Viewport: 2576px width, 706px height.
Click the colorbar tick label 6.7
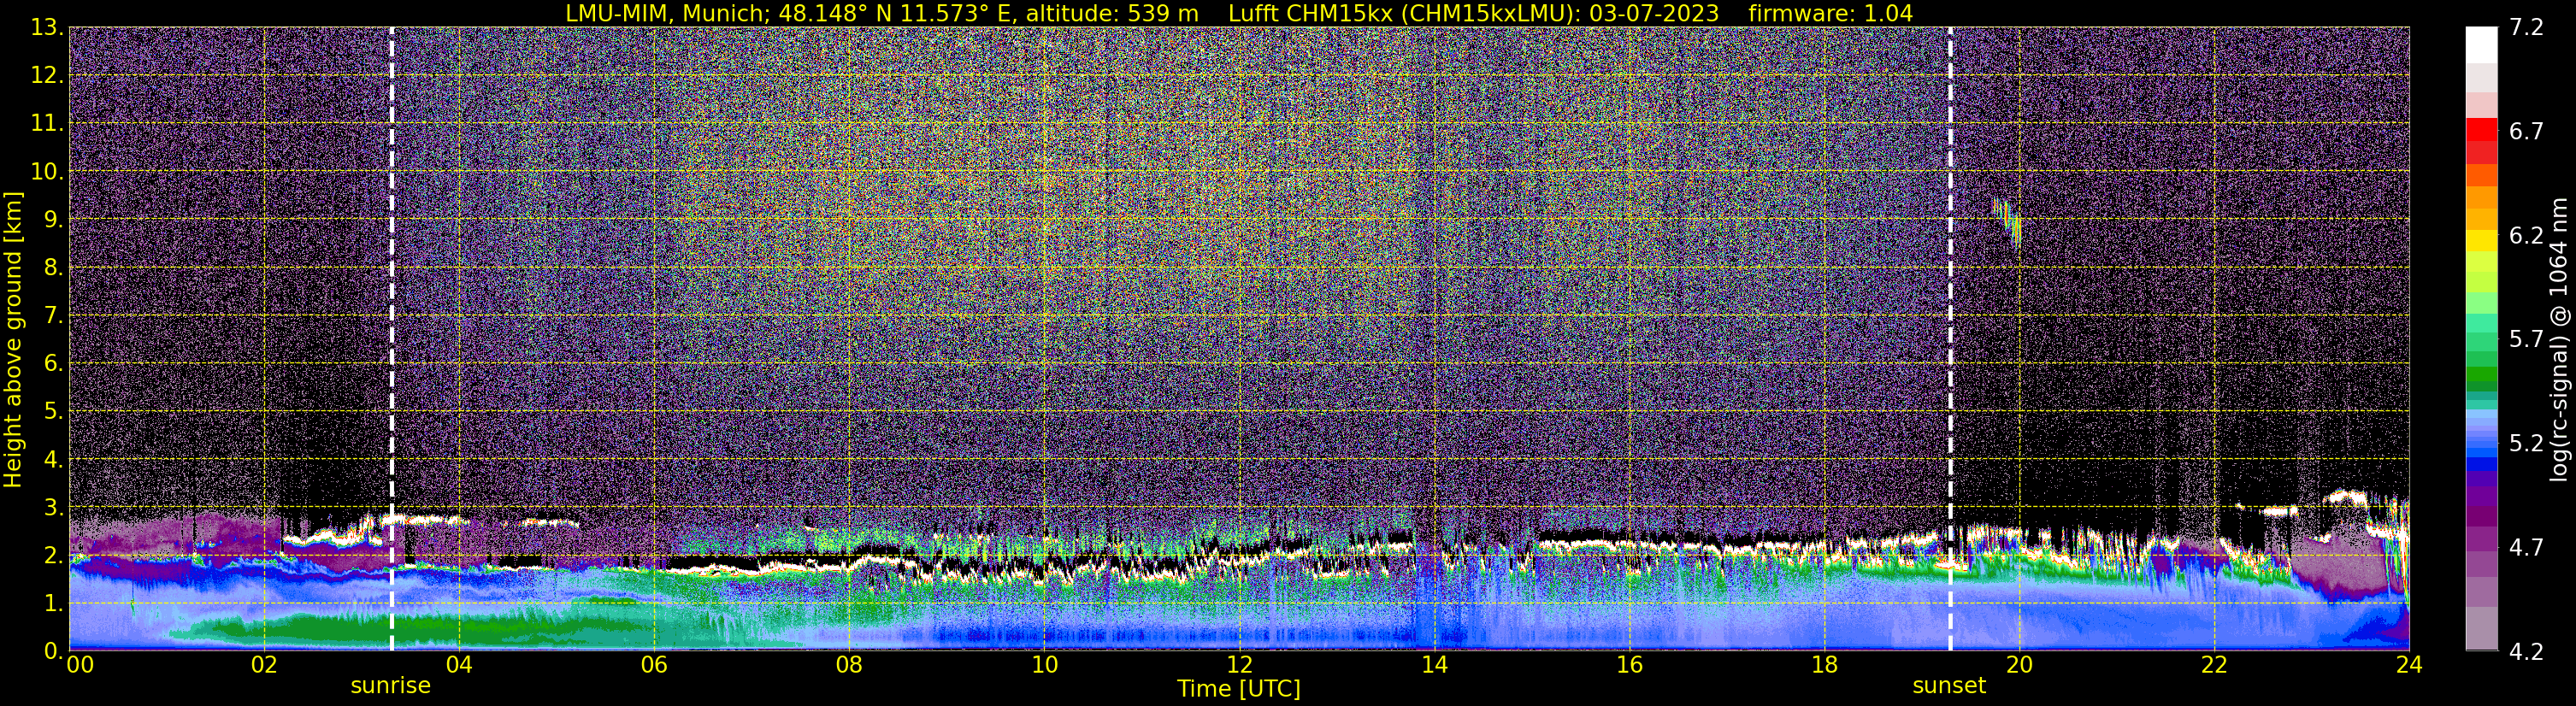point(2526,131)
